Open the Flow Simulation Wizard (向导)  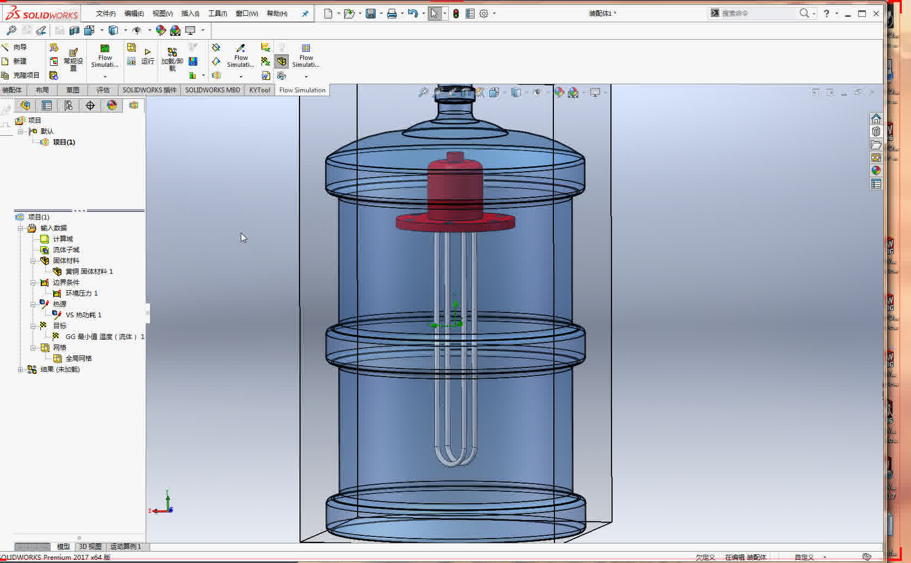pos(19,47)
